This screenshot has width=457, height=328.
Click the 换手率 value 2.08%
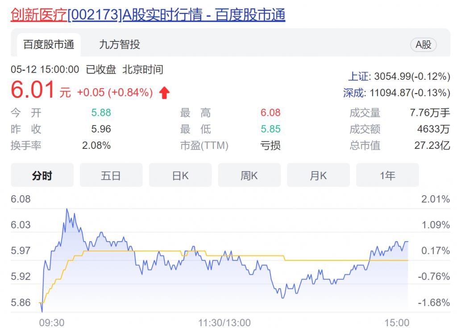pos(96,145)
